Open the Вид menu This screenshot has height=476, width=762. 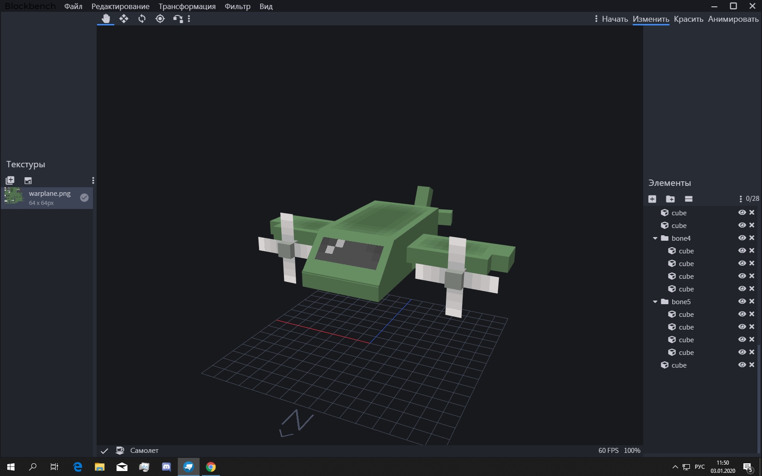pyautogui.click(x=266, y=6)
